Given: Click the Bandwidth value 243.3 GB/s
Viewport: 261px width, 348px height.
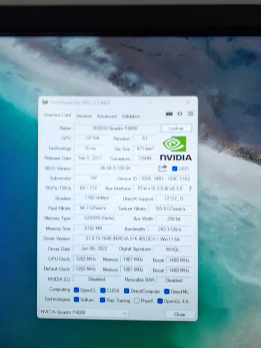Looking at the screenshot, I should pos(170,229).
